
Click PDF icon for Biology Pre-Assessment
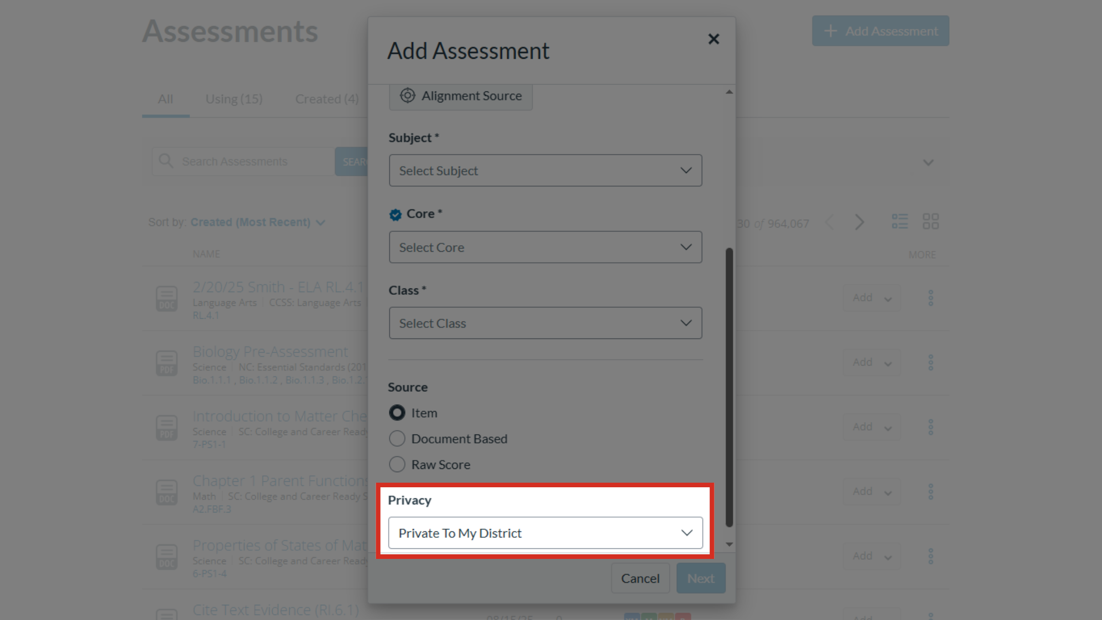tap(167, 363)
